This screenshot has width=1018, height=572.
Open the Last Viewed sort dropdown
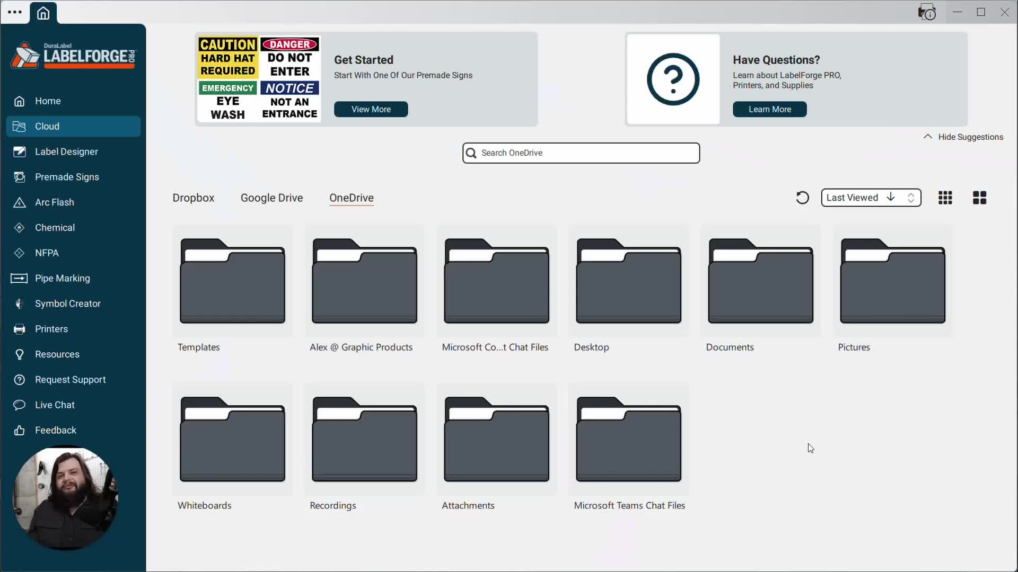tap(871, 198)
